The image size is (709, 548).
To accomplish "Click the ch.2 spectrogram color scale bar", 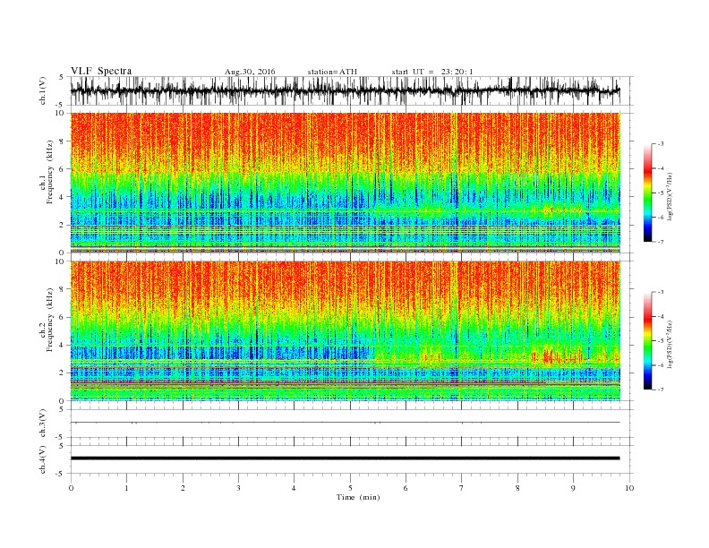I will pyautogui.click(x=647, y=340).
